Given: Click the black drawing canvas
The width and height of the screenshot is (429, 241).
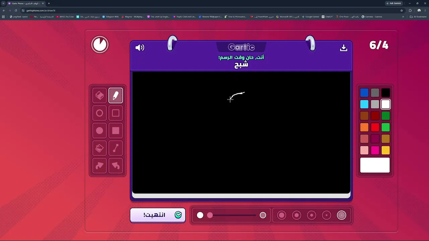Looking at the screenshot, I should click(241, 132).
